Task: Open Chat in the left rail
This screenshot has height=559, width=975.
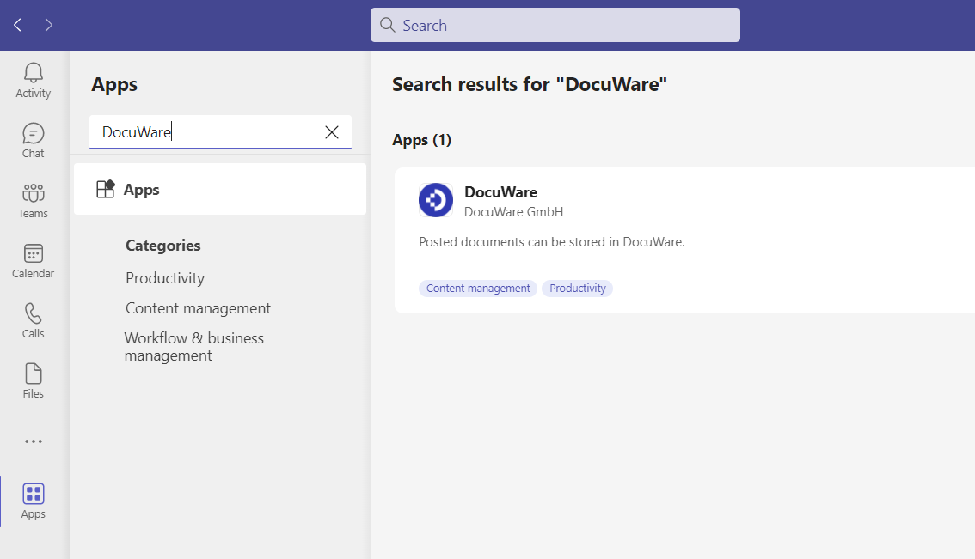Action: click(33, 141)
